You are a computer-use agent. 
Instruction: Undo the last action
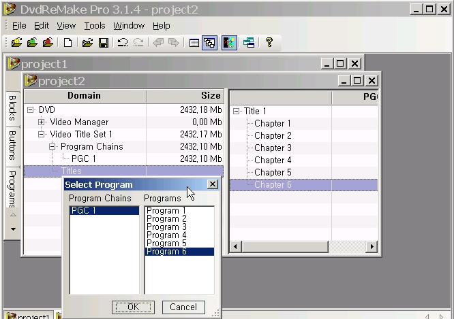pos(123,42)
